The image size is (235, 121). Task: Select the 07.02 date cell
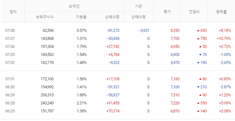(10, 63)
